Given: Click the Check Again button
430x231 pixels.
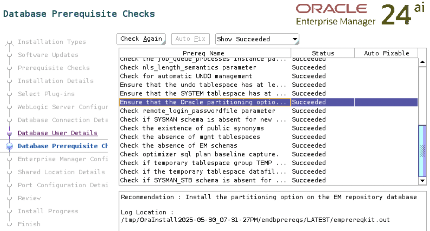Looking at the screenshot, I should [141, 39].
